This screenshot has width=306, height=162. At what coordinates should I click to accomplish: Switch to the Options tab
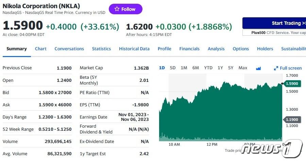click(x=241, y=49)
